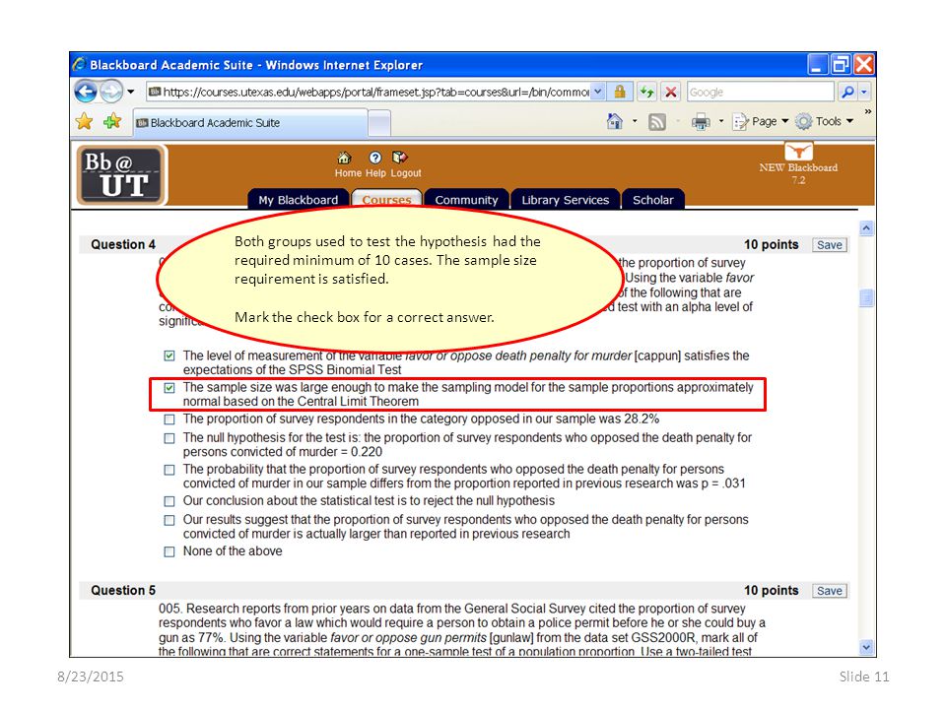Click the security lock icon
This screenshot has height=709, width=946.
coord(620,92)
